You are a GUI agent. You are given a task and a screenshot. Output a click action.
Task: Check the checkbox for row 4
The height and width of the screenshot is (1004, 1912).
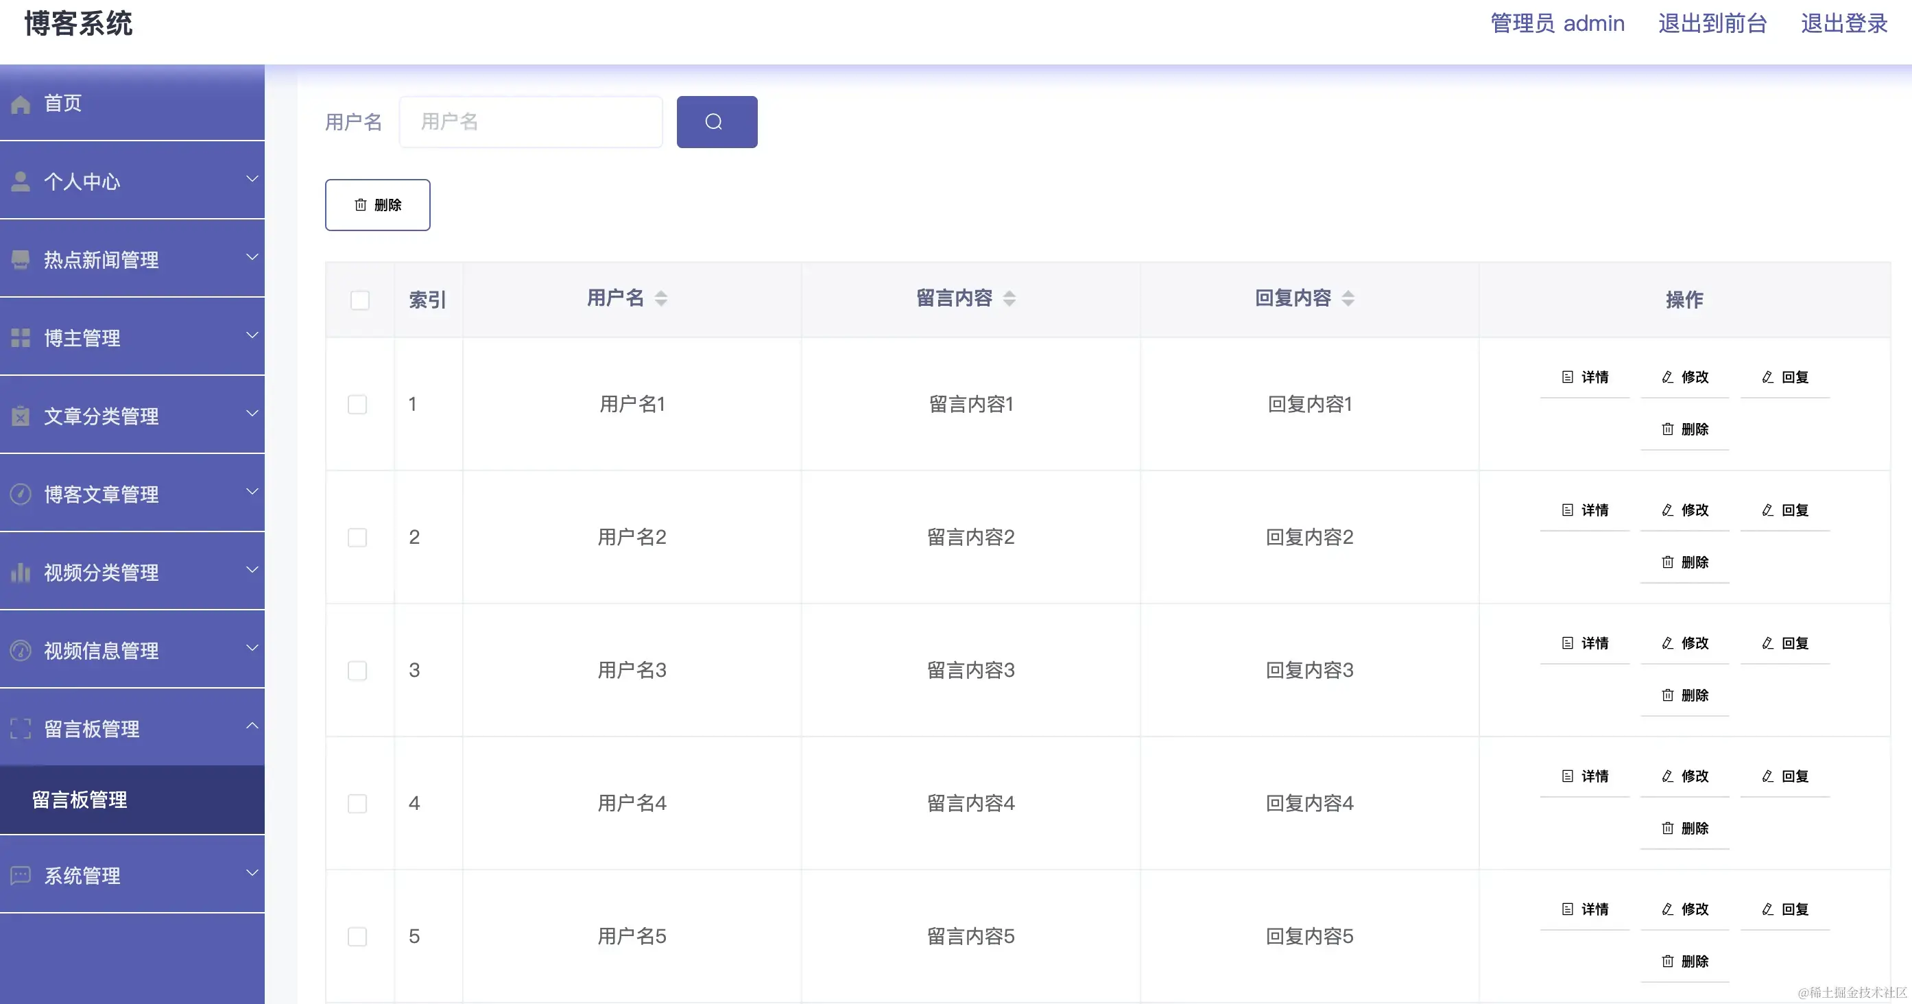(x=358, y=804)
